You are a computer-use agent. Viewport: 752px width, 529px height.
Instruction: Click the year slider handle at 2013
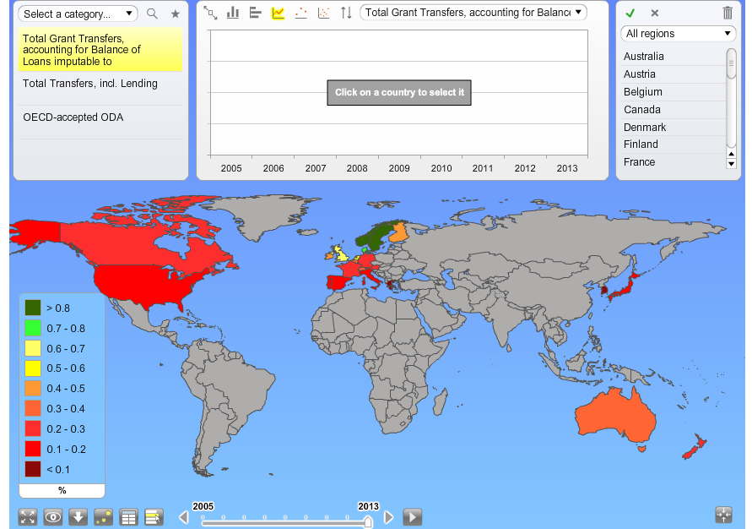click(368, 521)
